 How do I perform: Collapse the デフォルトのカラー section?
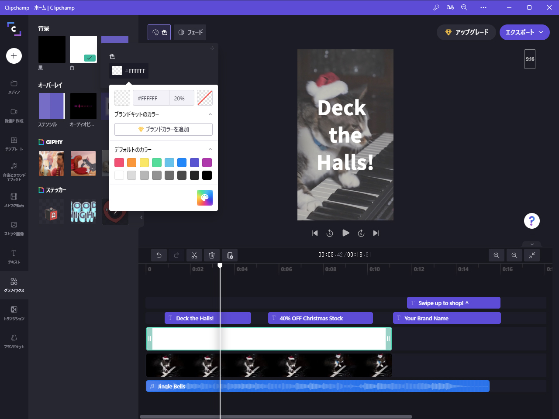[x=210, y=150]
